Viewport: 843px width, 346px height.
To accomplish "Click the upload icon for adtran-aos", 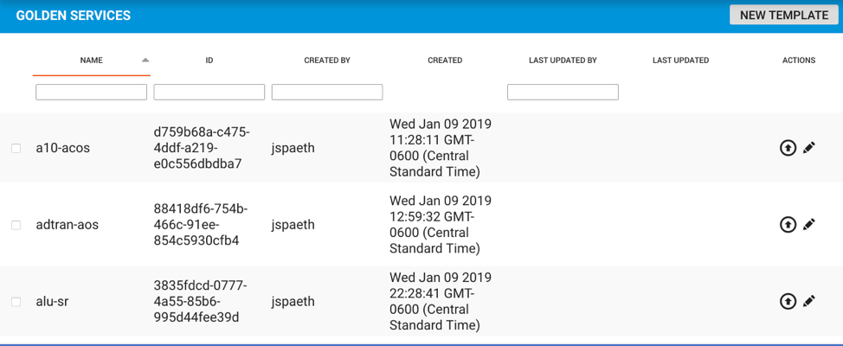I will (x=788, y=225).
